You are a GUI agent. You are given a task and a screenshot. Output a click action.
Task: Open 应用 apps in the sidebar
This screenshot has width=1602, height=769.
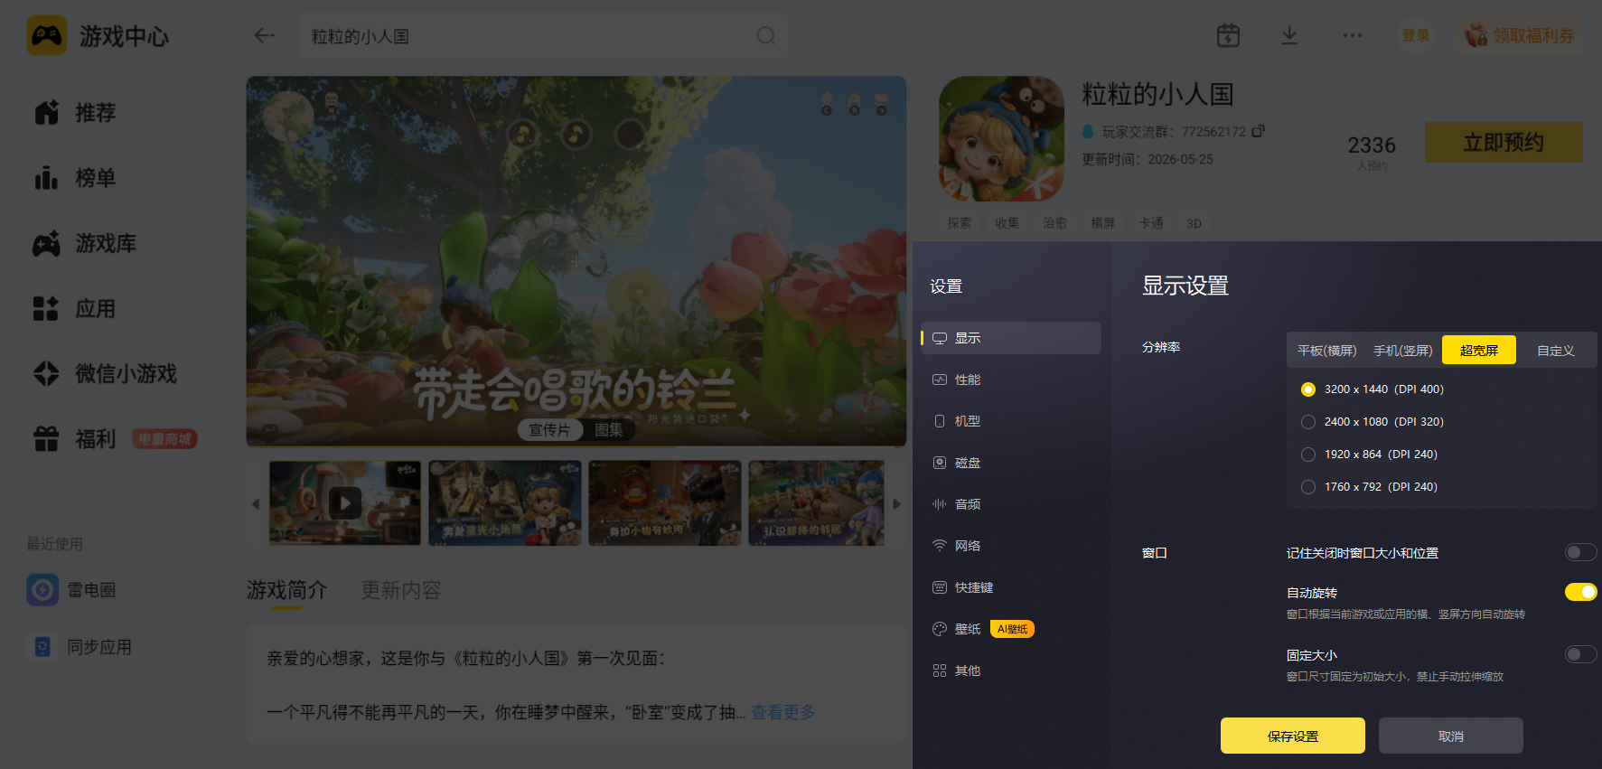(77, 308)
